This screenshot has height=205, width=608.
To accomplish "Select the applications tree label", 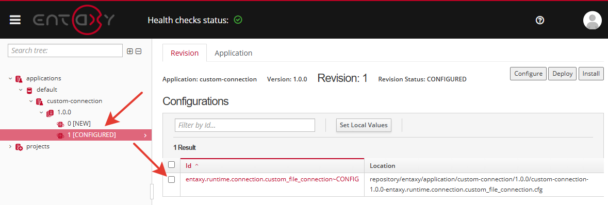I will tap(44, 78).
